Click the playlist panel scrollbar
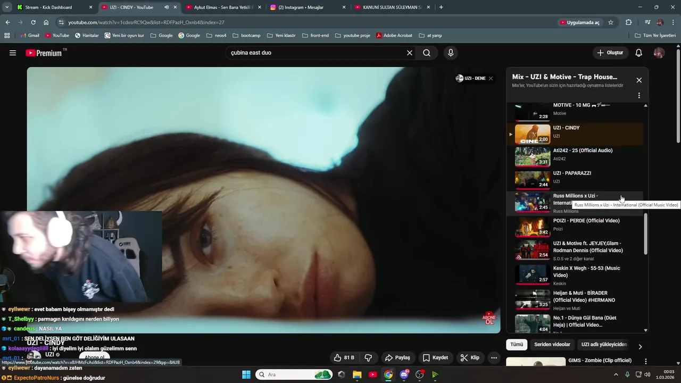681x383 pixels. click(x=646, y=234)
